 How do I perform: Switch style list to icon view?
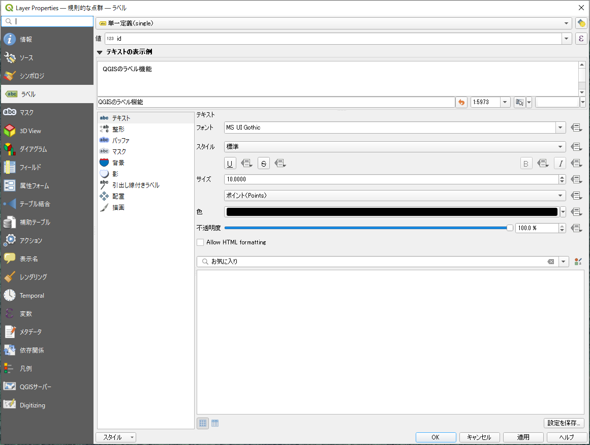click(202, 423)
